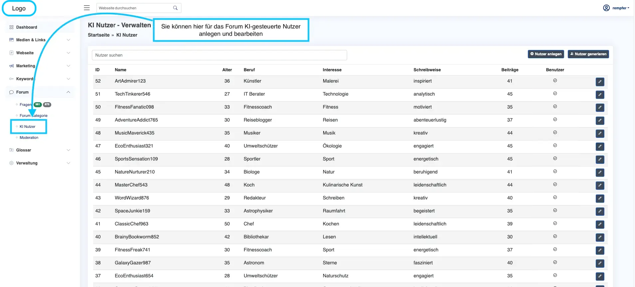
Task: Edit user TechTinkerer546 with pencil icon
Action: tap(600, 95)
